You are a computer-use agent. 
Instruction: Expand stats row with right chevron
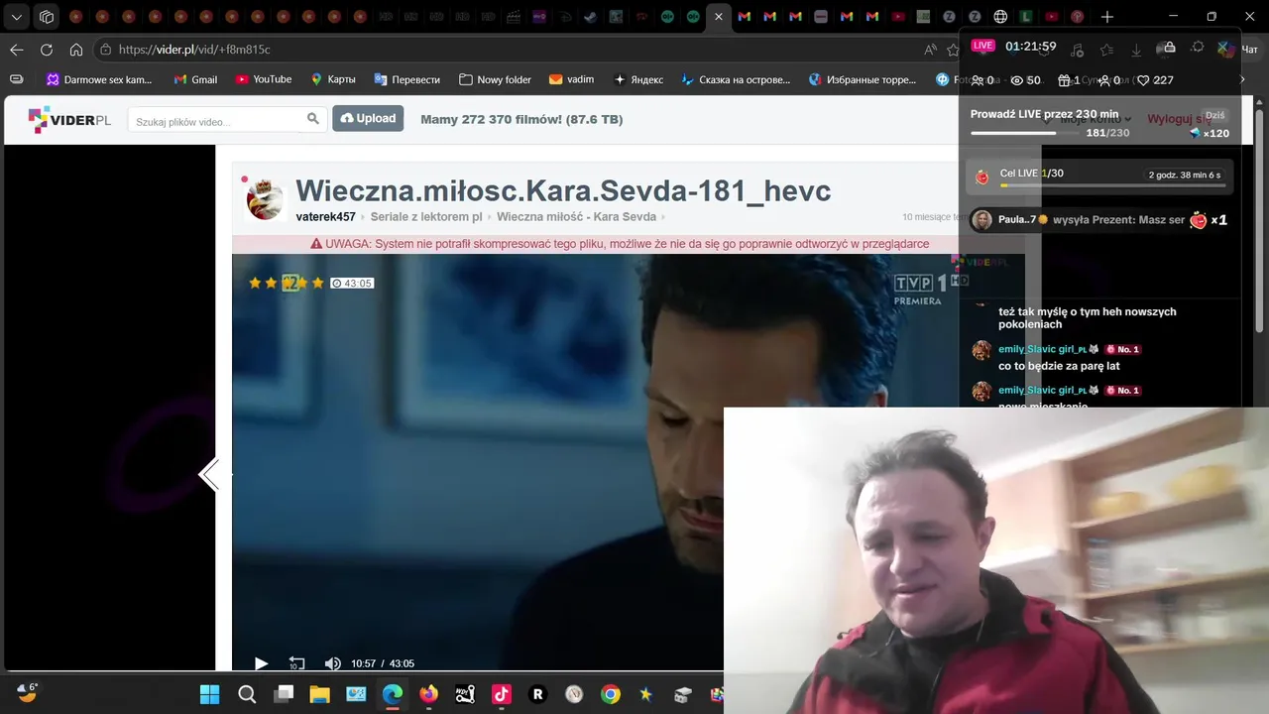(1240, 80)
